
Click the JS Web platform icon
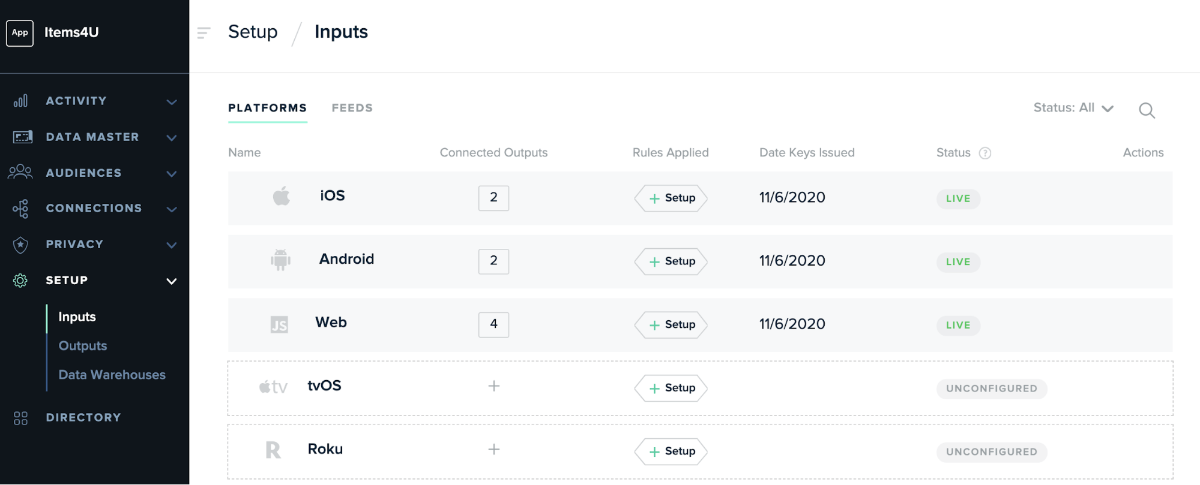[279, 324]
